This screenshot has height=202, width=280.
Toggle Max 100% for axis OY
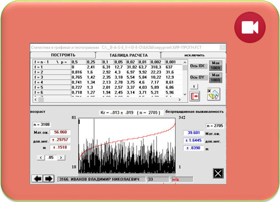coord(216,78)
